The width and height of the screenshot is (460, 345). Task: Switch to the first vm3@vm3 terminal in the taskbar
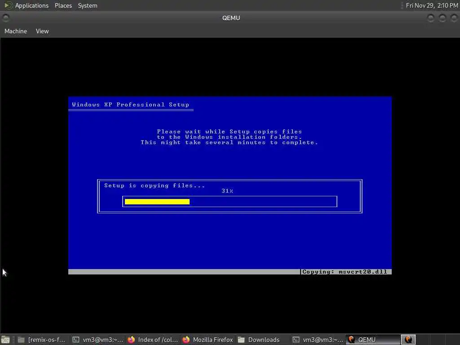(x=98, y=340)
